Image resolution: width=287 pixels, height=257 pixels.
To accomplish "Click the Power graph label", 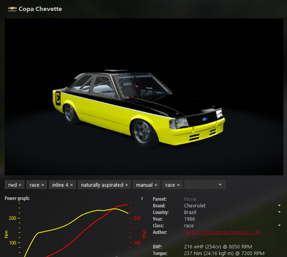I will point(17,198).
